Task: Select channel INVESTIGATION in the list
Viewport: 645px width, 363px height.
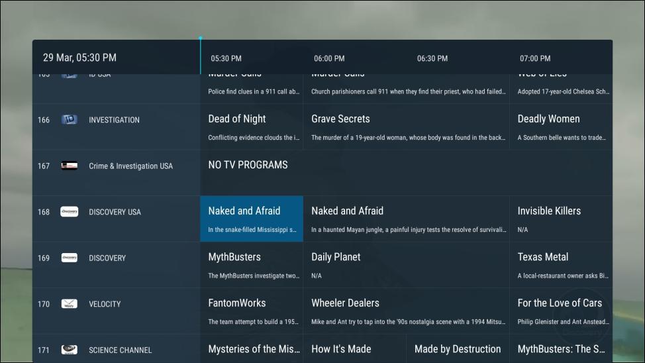Action: click(114, 120)
